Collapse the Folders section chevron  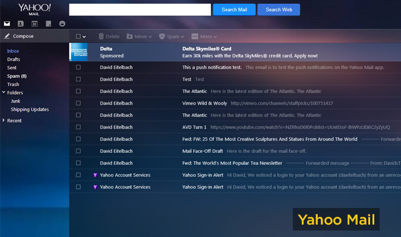[x=4, y=92]
